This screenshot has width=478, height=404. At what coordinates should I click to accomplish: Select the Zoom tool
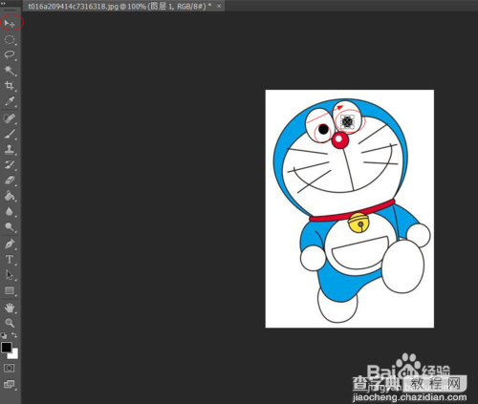click(x=10, y=323)
